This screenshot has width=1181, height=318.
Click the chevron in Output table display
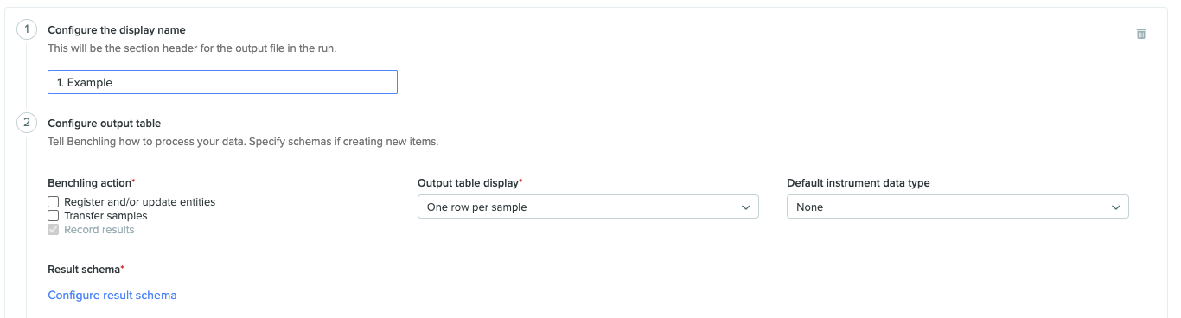(746, 207)
